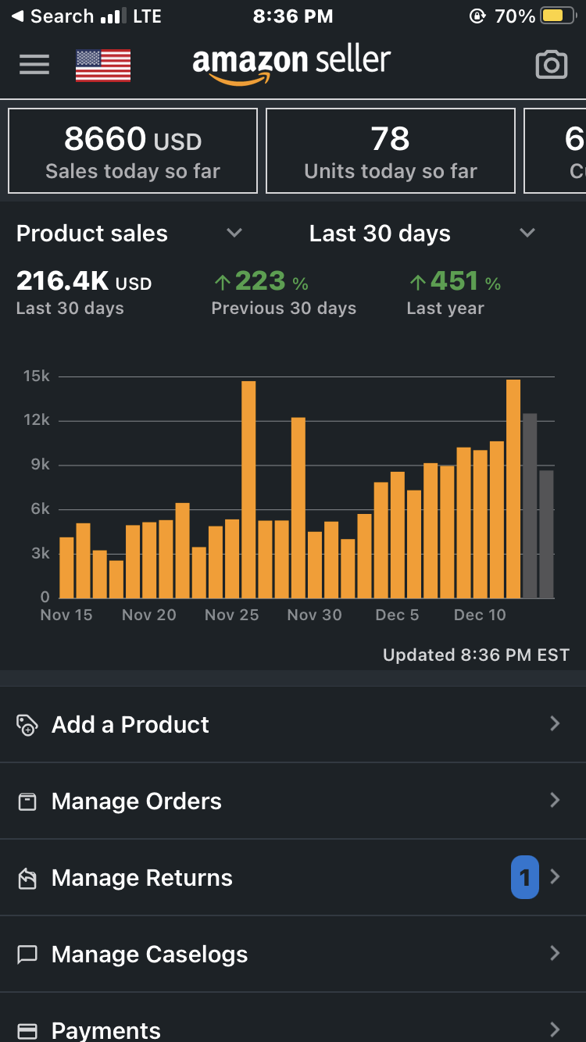Tap the blue Manage Returns badge
Screen dimensions: 586x1042
524,877
